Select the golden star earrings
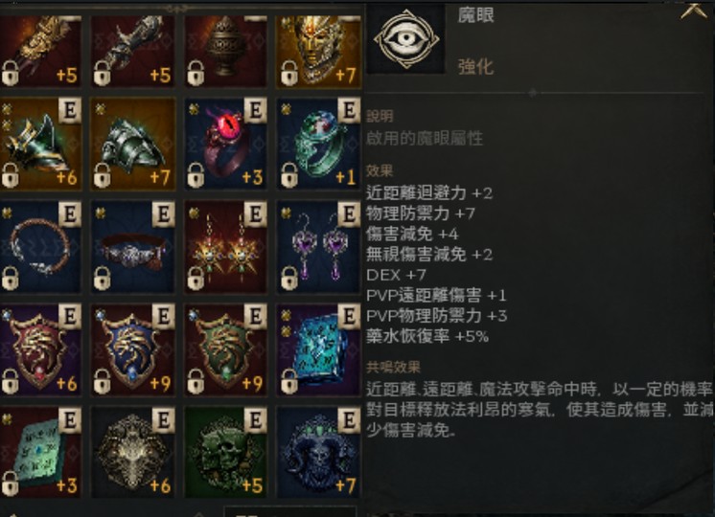 click(226, 246)
